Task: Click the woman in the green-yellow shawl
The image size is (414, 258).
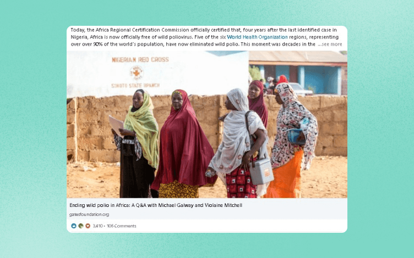Action: 137,143
